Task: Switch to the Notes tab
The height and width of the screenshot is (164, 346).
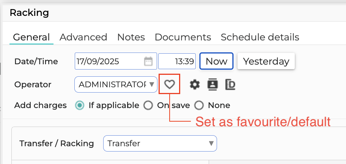Action: pyautogui.click(x=131, y=37)
